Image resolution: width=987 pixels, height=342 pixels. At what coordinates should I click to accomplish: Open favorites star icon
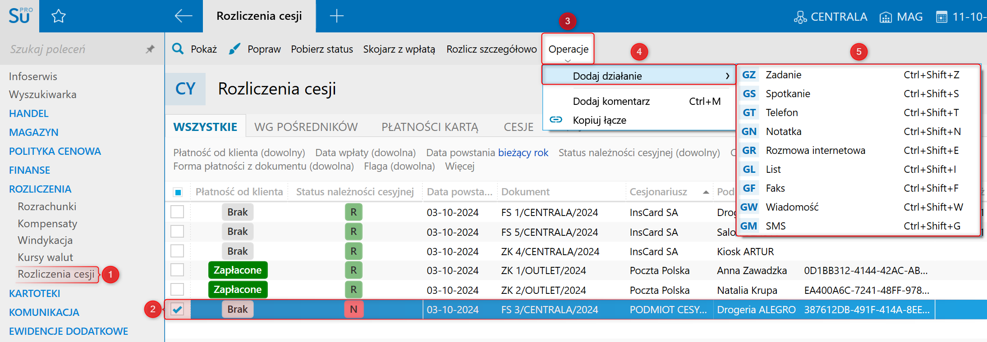tap(59, 17)
